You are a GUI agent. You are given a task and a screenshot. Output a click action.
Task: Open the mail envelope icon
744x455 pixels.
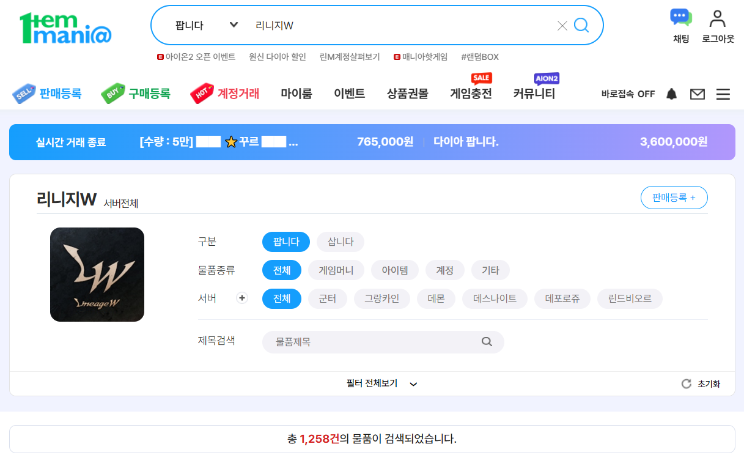pyautogui.click(x=698, y=94)
